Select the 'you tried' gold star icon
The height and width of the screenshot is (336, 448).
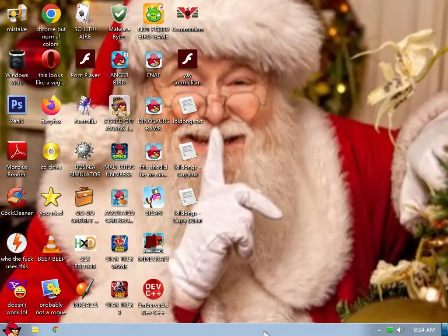(x=51, y=197)
